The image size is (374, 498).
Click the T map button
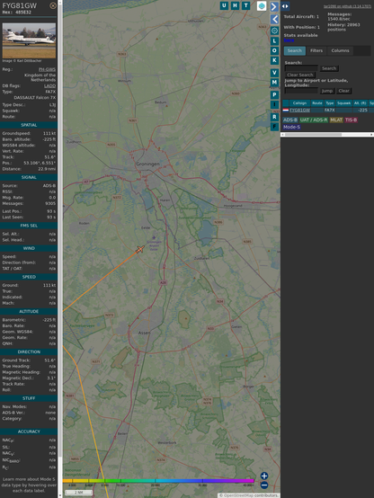[246, 5]
